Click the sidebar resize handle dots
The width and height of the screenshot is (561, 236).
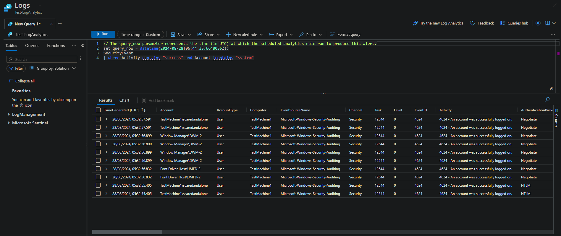click(87, 145)
